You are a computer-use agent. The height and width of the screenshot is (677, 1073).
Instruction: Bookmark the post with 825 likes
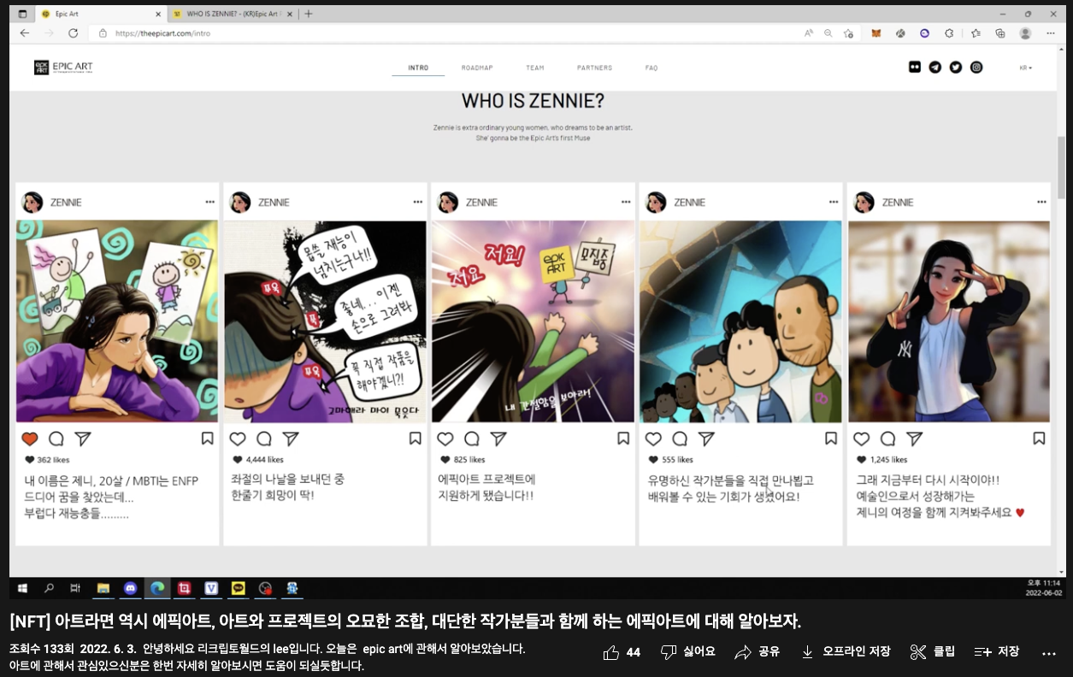(623, 439)
